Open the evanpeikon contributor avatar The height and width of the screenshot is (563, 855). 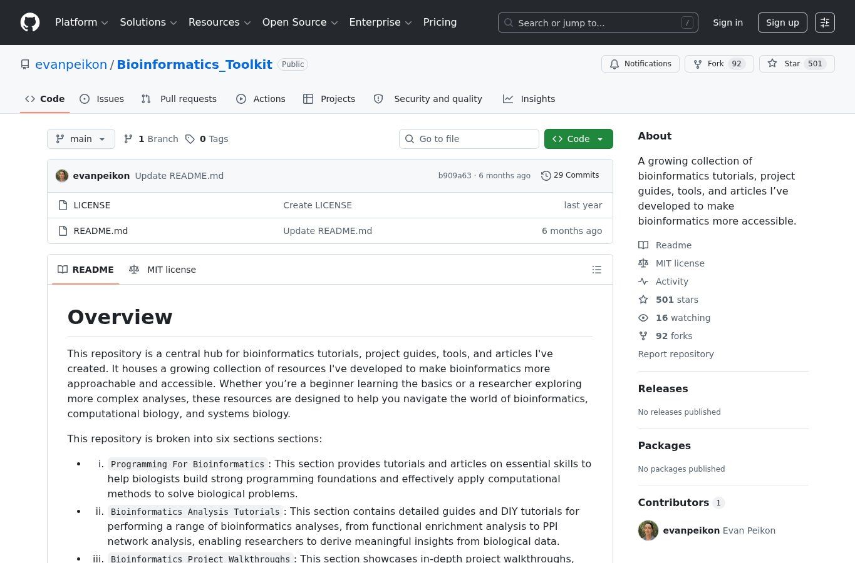click(x=648, y=530)
